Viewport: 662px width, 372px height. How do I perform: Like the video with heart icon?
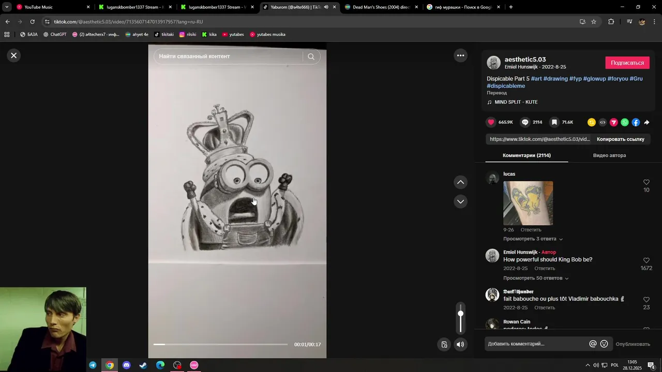pos(491,122)
